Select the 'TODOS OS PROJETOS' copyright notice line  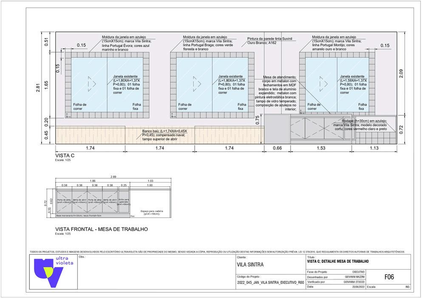tap(217, 252)
